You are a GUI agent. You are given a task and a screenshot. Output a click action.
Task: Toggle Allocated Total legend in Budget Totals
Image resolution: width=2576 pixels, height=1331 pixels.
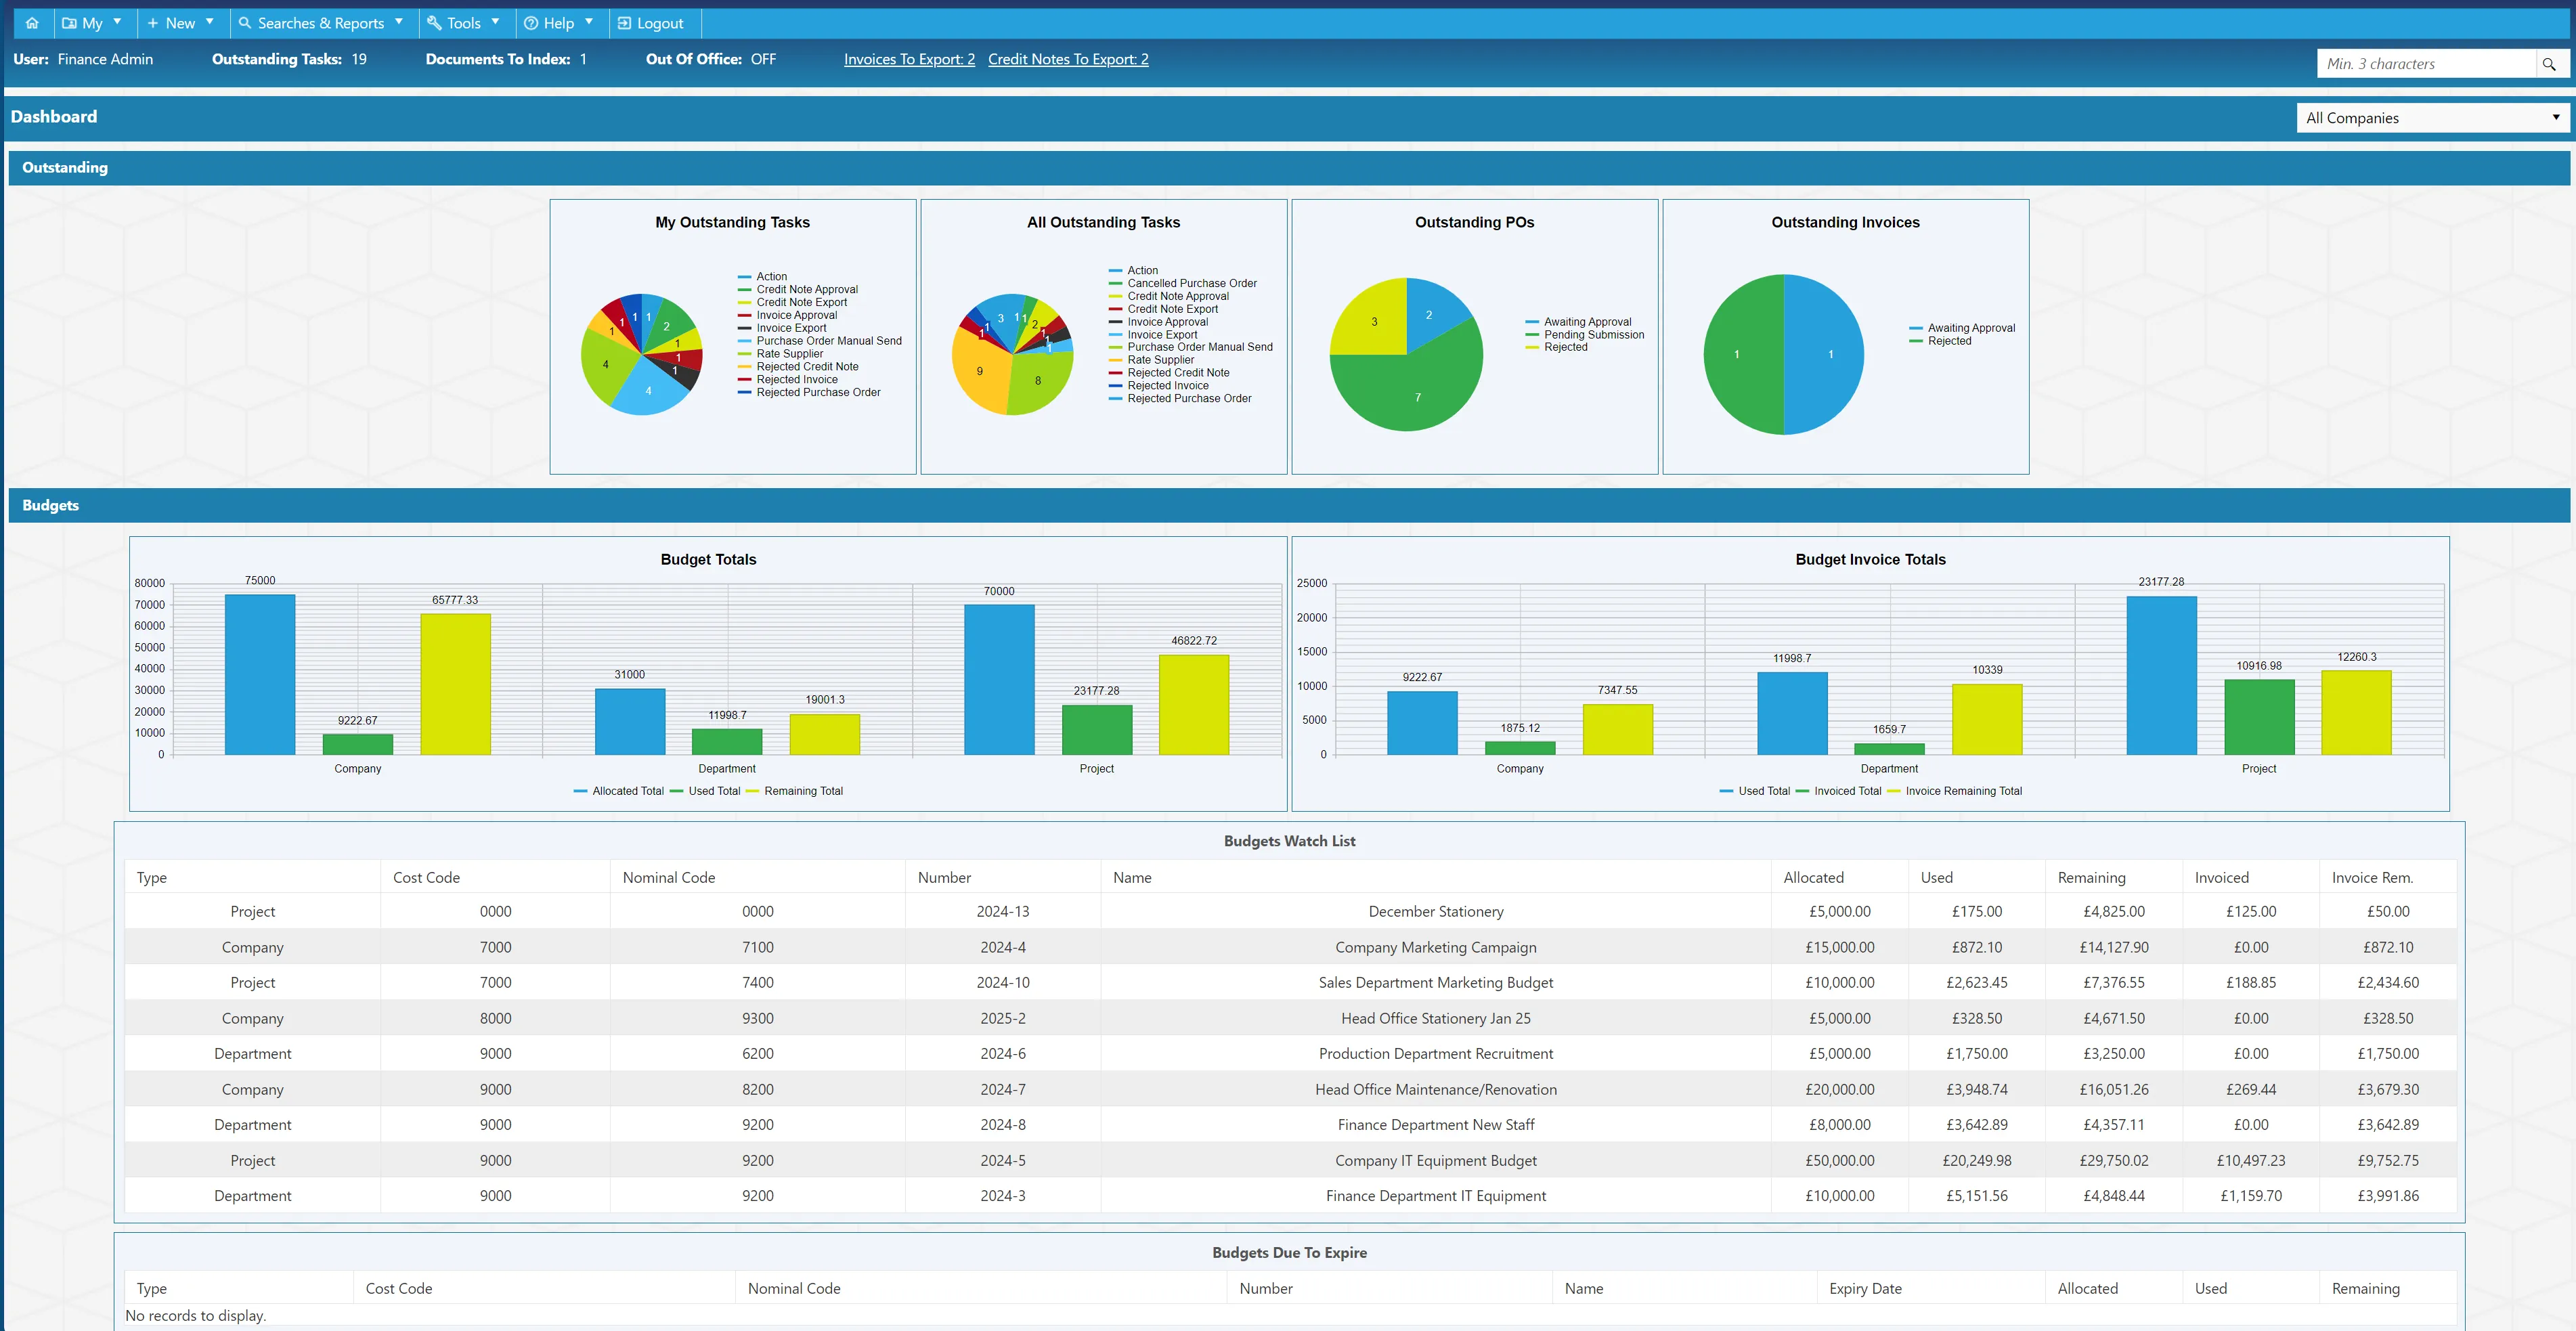pyautogui.click(x=618, y=791)
